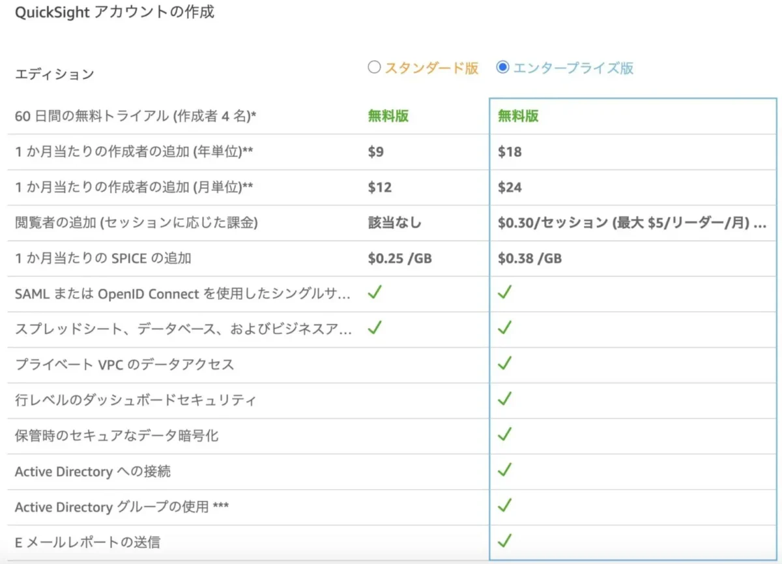Screen dimensions: 782x564
Task: Click the Standard $12 monthly author price
Action: (x=380, y=188)
